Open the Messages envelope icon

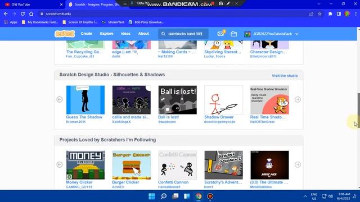pyautogui.click(x=220, y=34)
